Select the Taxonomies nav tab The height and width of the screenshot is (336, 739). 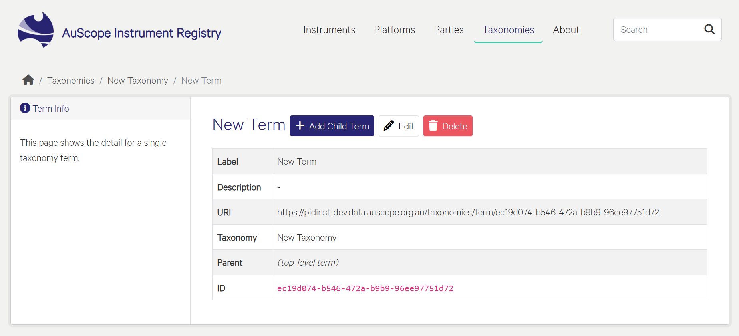point(508,30)
